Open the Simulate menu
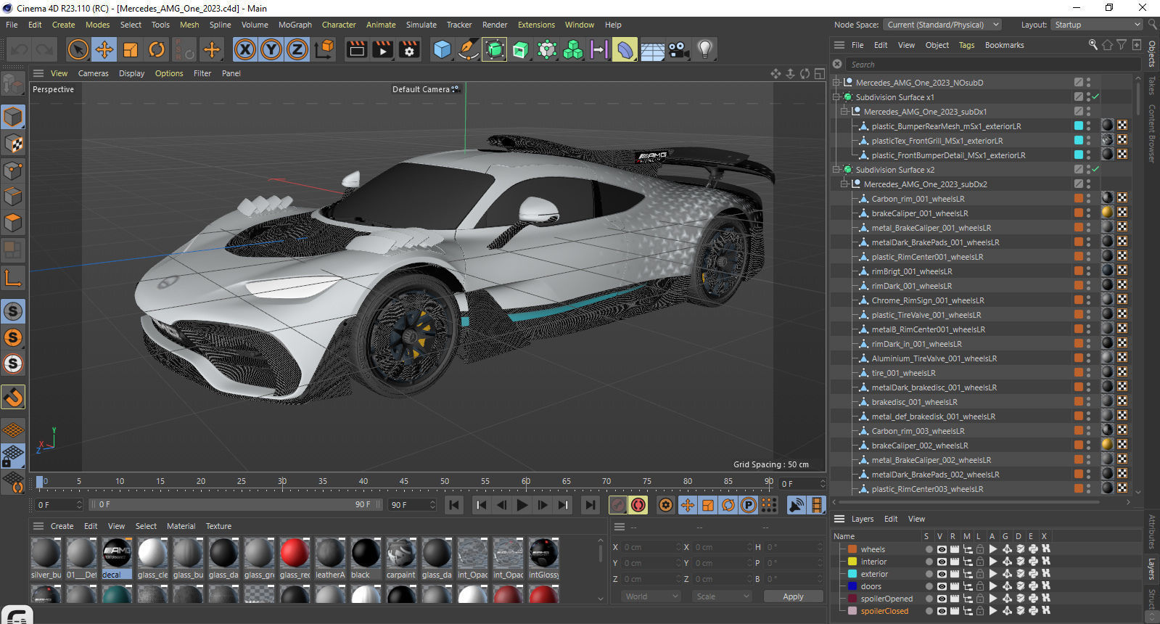Viewport: 1160px width, 624px height. click(421, 25)
